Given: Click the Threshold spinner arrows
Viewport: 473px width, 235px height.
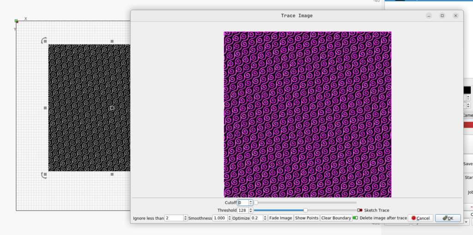Looking at the screenshot, I should (x=251, y=210).
